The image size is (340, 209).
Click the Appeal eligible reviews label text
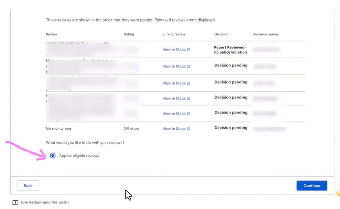tap(79, 156)
